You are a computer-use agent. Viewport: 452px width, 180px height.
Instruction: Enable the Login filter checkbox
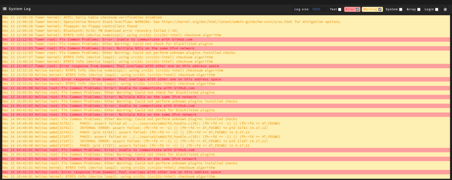(437, 9)
